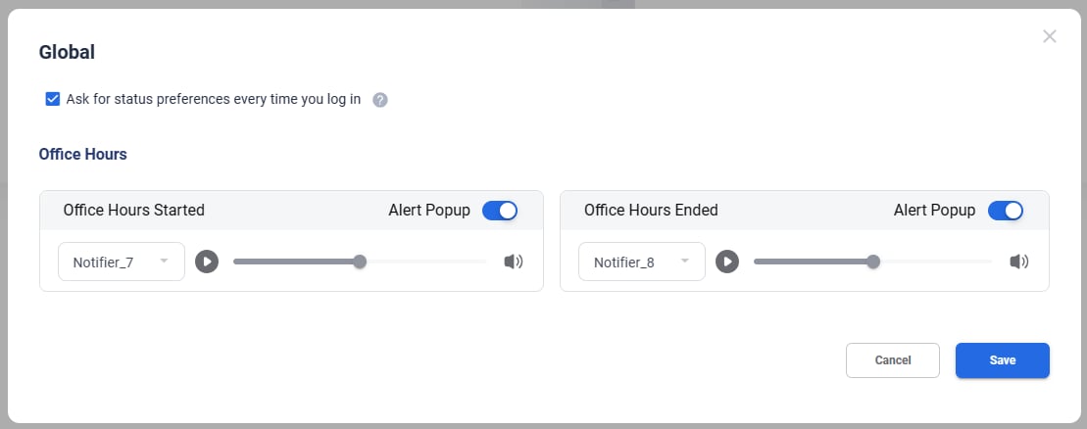The width and height of the screenshot is (1087, 429).
Task: Play the Office Hours Ended notification sound
Action: click(726, 262)
